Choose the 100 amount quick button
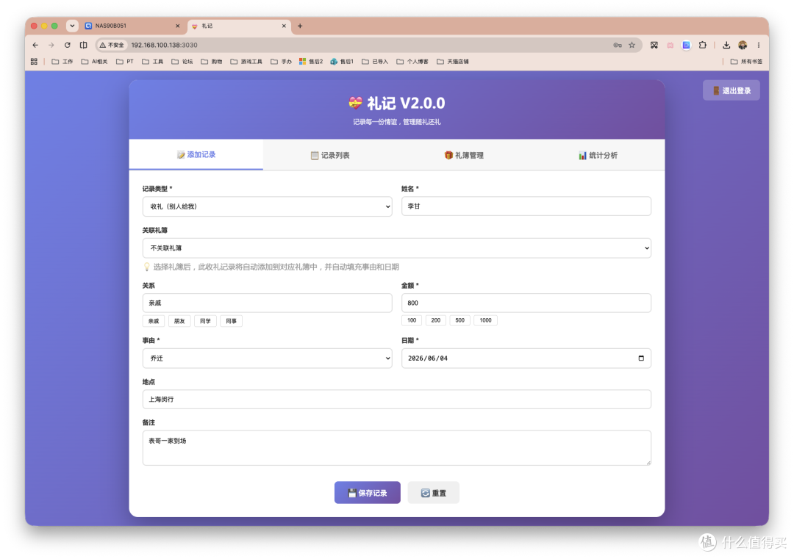This screenshot has height=559, width=794. pyautogui.click(x=412, y=320)
